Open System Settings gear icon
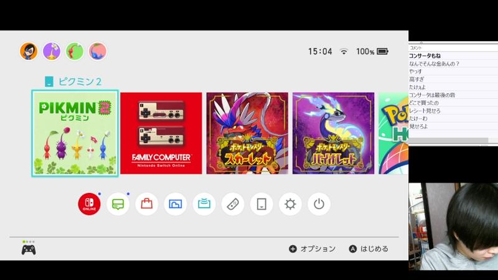The height and width of the screenshot is (280, 498). tap(290, 204)
